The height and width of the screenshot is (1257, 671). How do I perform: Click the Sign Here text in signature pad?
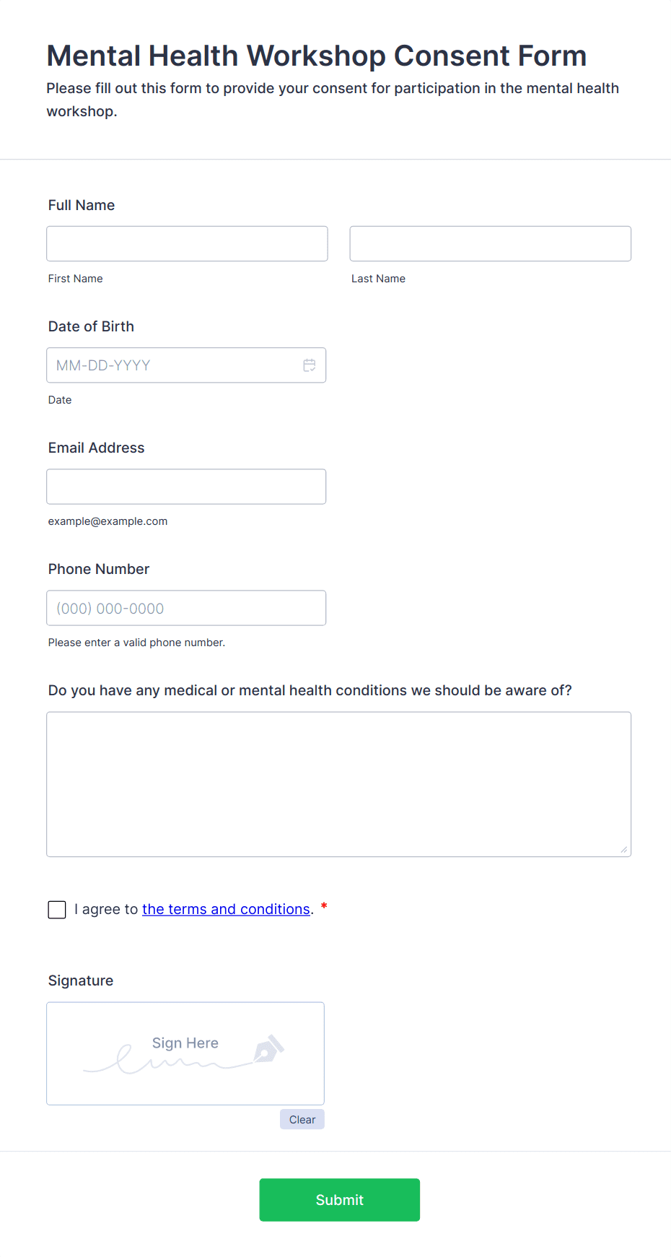pos(185,1043)
